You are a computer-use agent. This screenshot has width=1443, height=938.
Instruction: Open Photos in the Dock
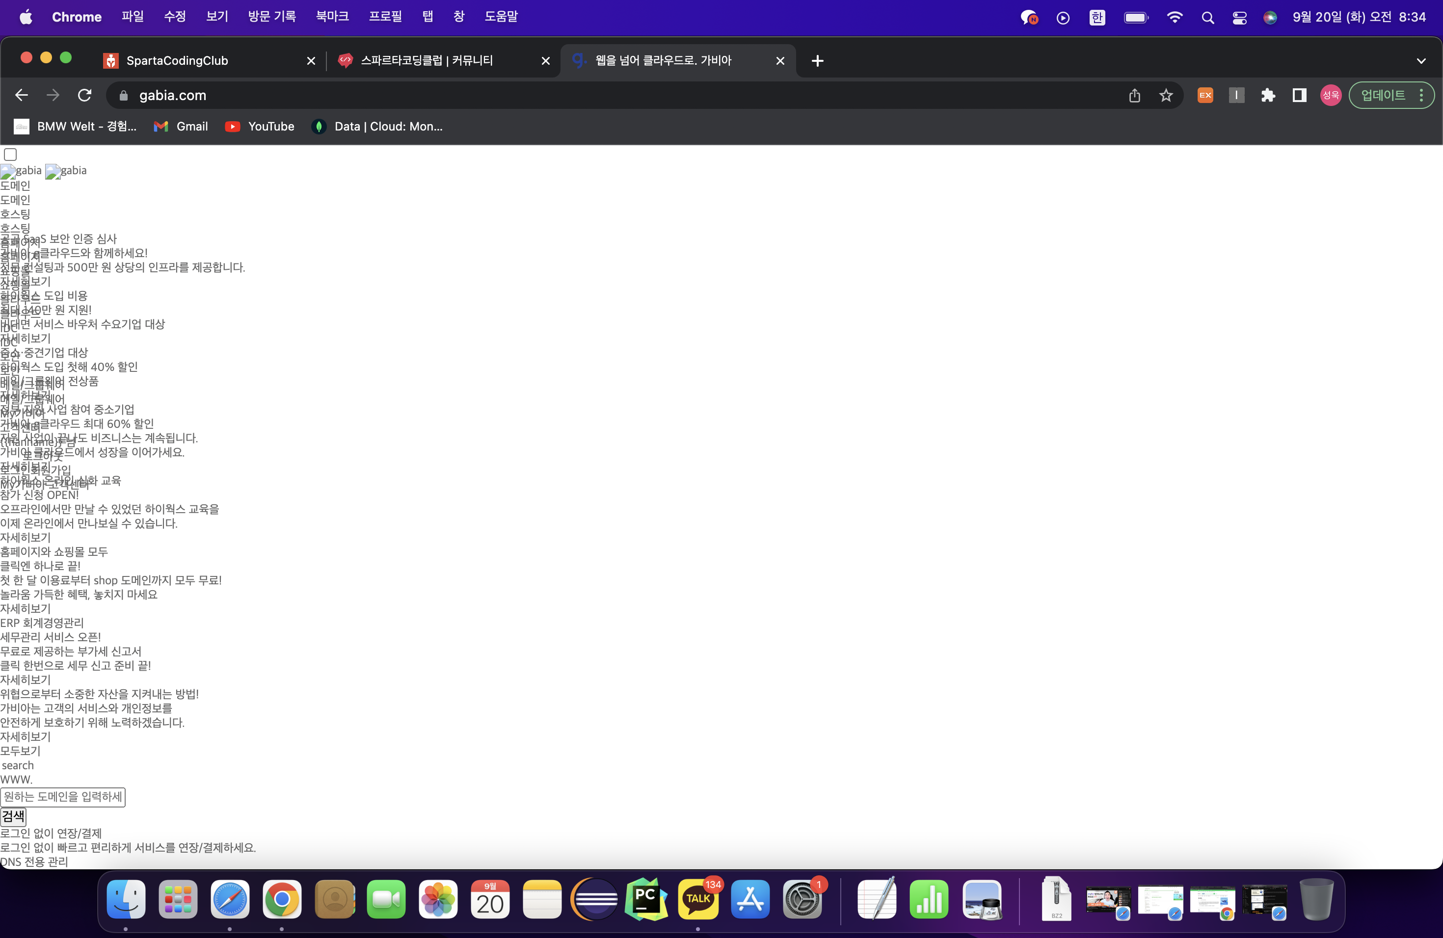438,899
